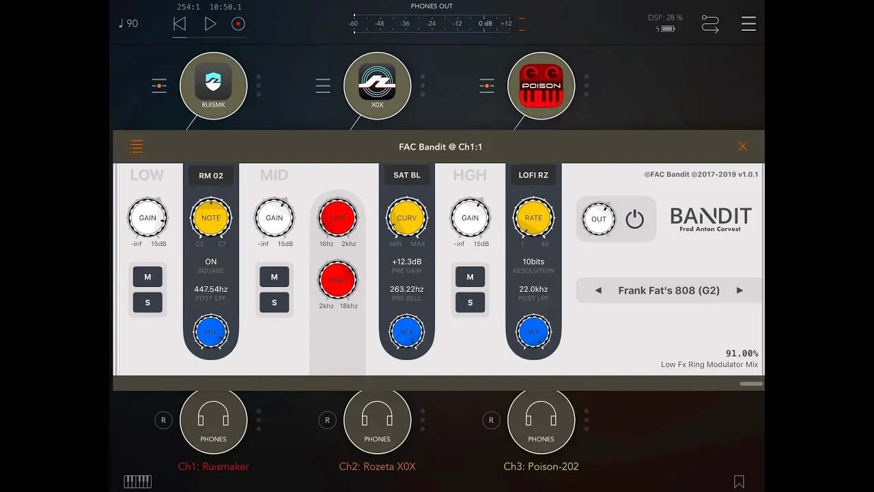Open the LOFI RZ effect selector

(x=533, y=176)
